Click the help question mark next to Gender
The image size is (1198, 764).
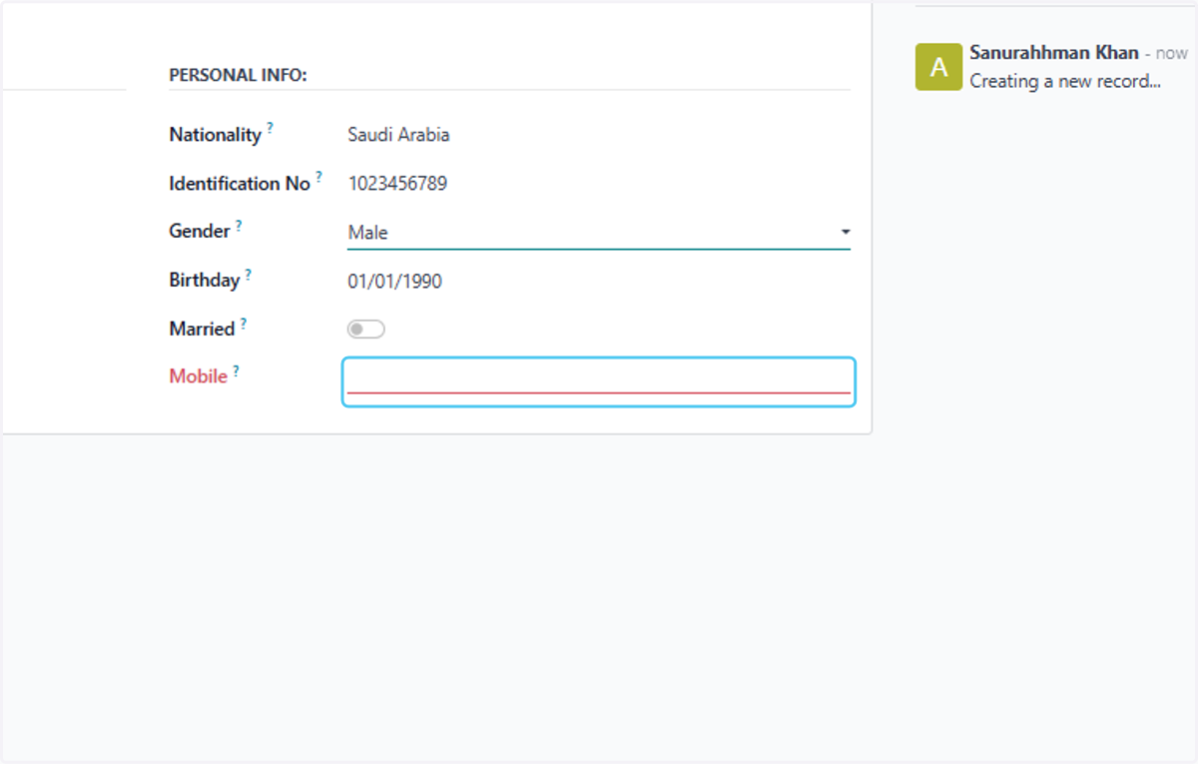click(239, 226)
